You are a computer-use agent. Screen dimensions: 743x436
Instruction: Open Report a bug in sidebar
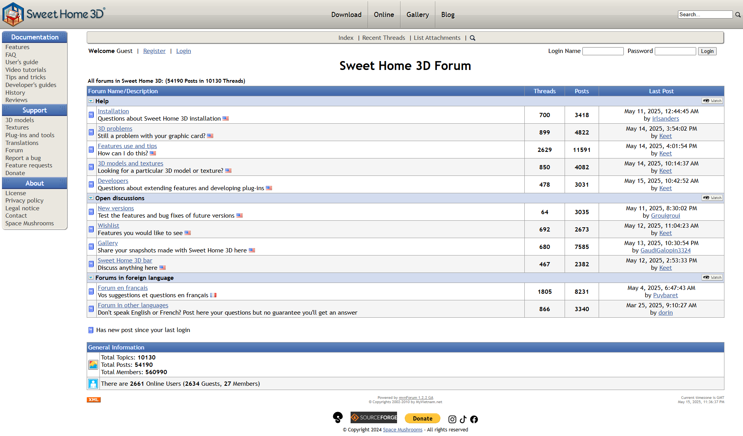[23, 158]
